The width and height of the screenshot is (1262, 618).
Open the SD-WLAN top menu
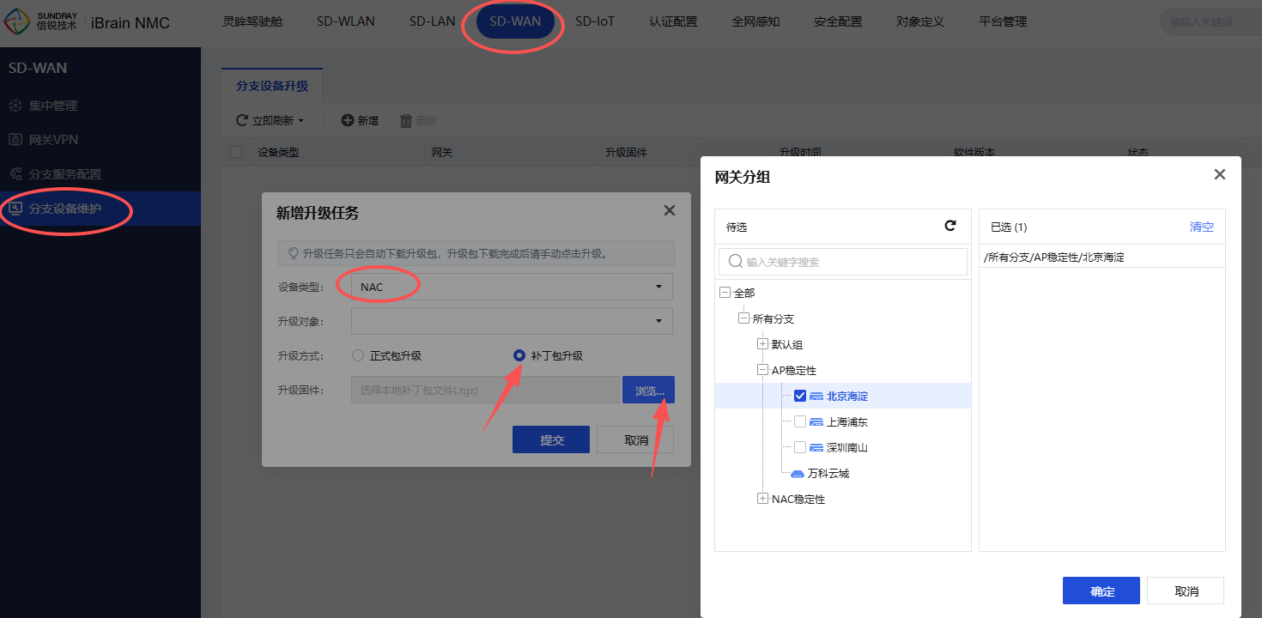pyautogui.click(x=345, y=21)
